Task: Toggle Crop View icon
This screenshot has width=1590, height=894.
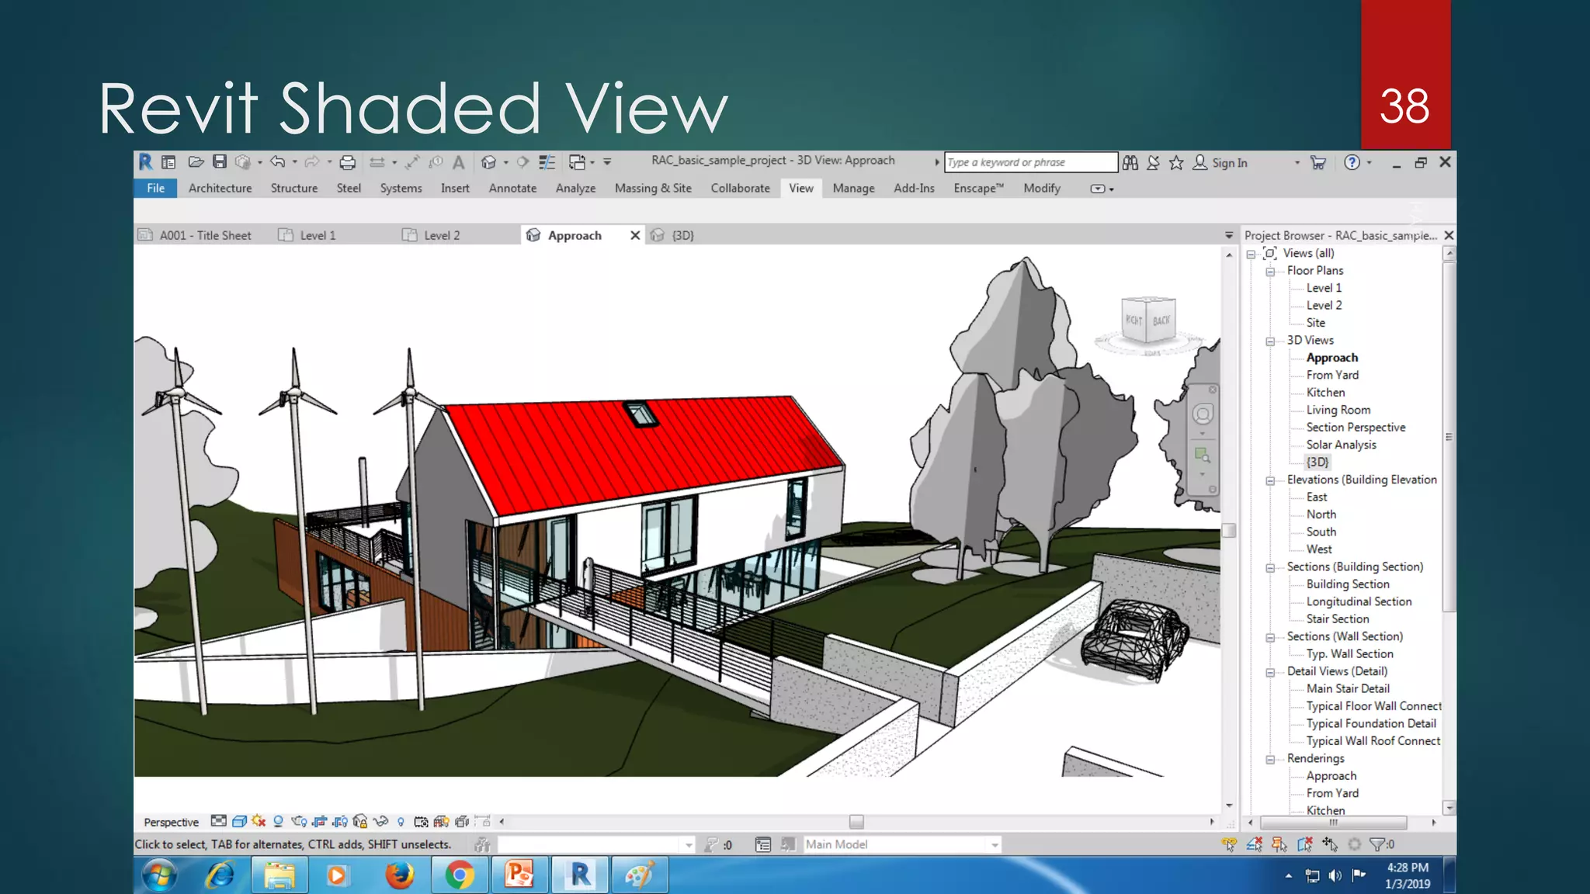Action: tap(319, 822)
